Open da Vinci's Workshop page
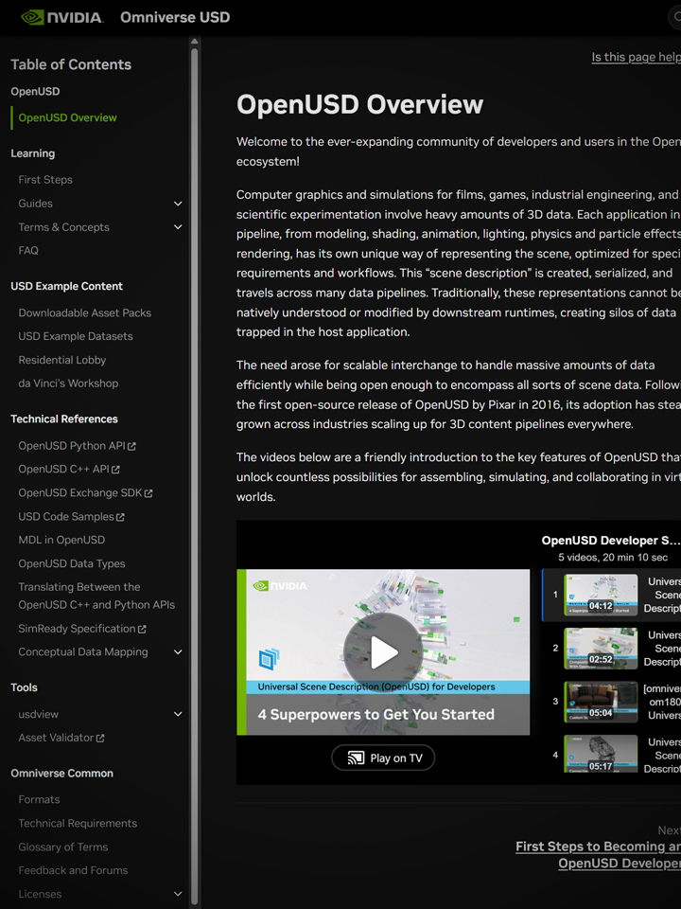This screenshot has width=681, height=909. pyautogui.click(x=68, y=383)
